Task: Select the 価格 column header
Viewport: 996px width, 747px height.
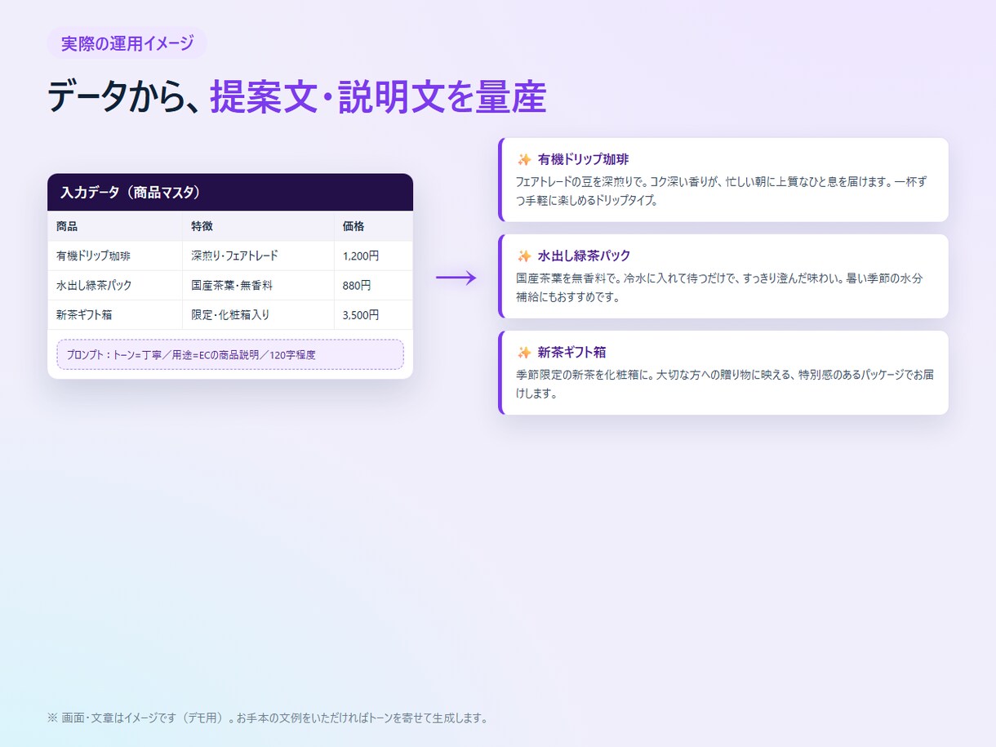Action: point(373,226)
